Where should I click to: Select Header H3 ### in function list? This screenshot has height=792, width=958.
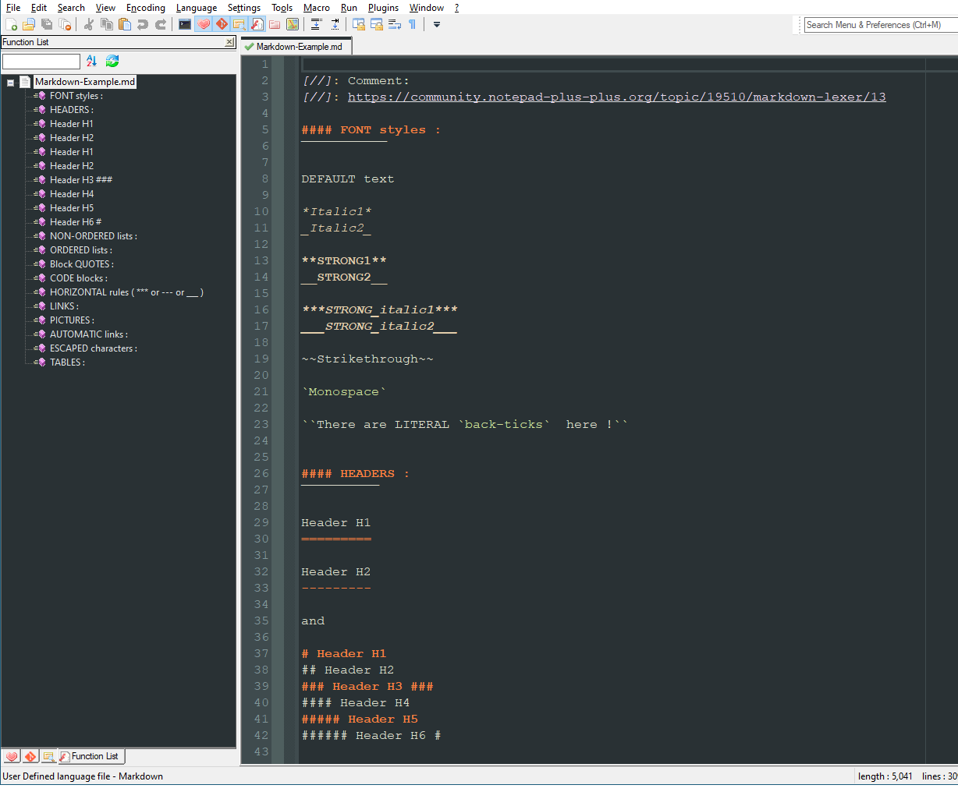(80, 180)
